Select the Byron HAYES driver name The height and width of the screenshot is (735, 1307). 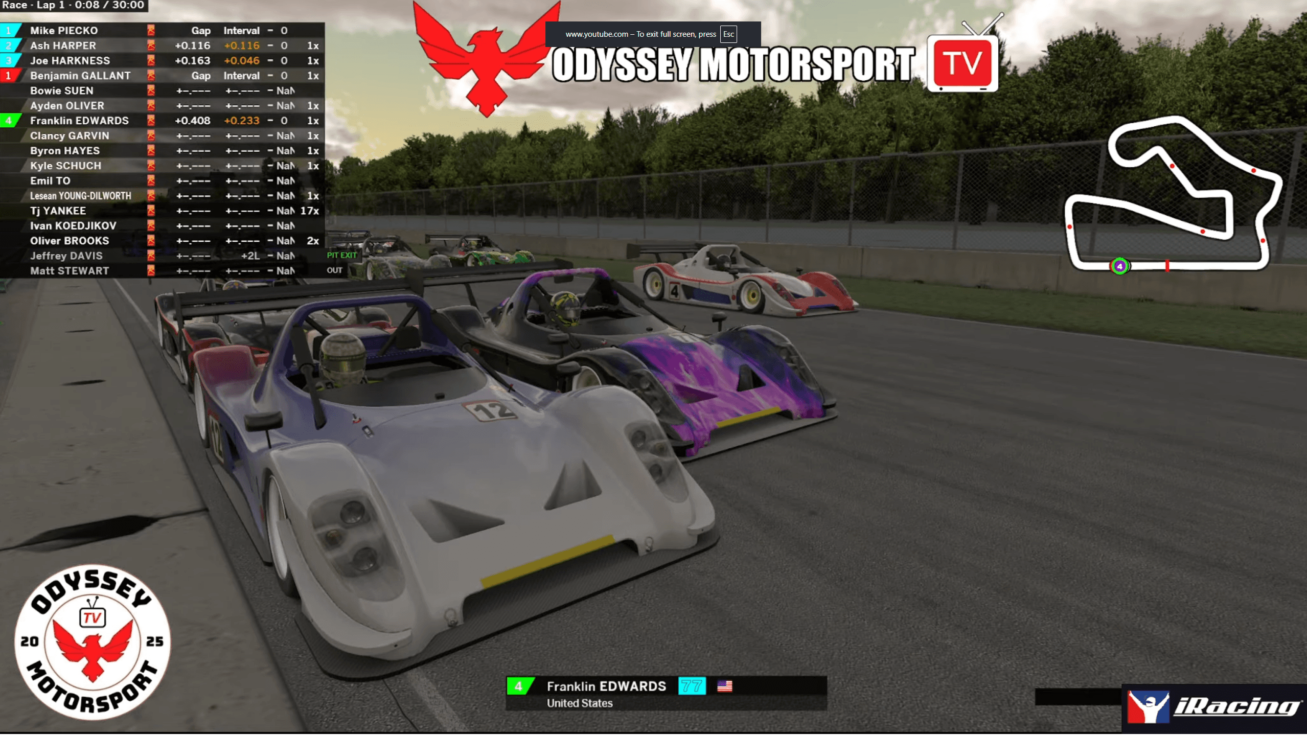pyautogui.click(x=65, y=151)
